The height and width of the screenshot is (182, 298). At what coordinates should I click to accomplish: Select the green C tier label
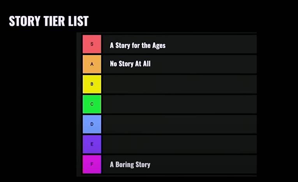point(92,104)
